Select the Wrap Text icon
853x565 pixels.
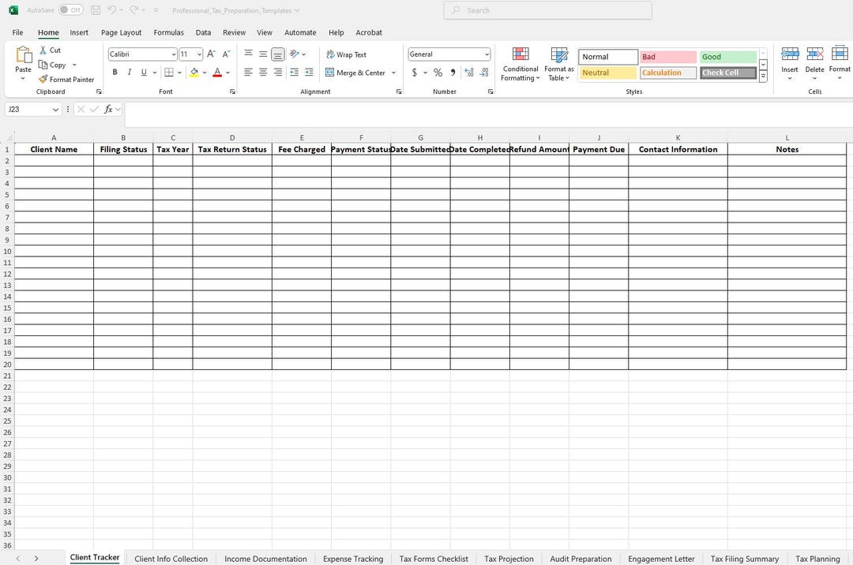tap(347, 54)
